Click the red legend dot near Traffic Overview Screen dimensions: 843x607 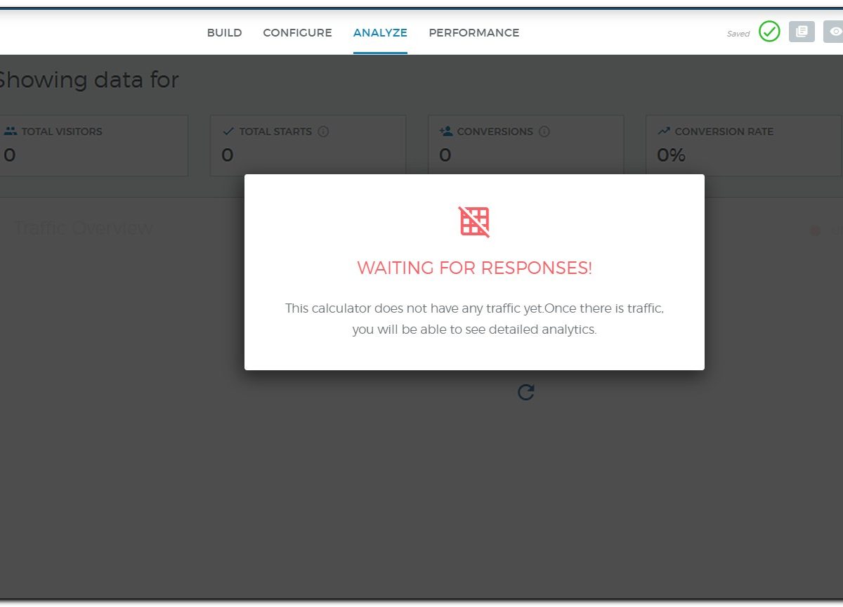(x=815, y=230)
